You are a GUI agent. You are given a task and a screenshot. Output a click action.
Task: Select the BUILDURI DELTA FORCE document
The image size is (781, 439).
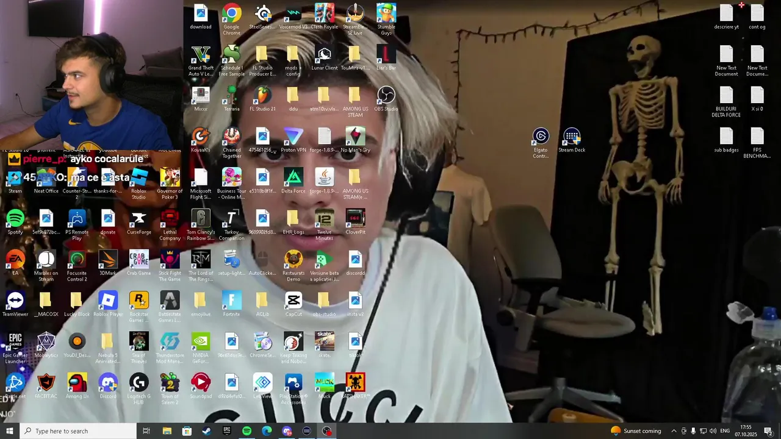click(726, 102)
